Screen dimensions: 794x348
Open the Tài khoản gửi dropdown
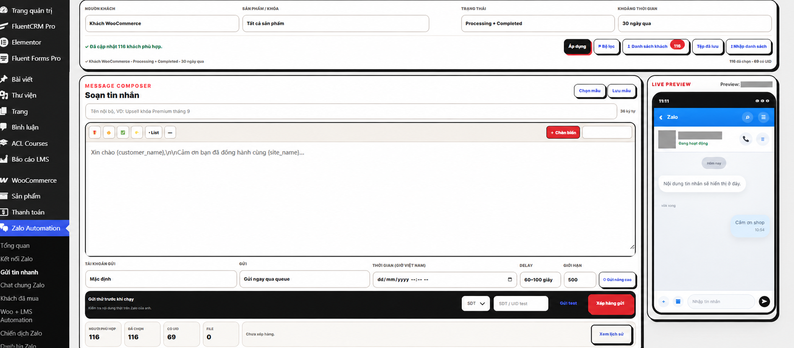[x=161, y=279]
